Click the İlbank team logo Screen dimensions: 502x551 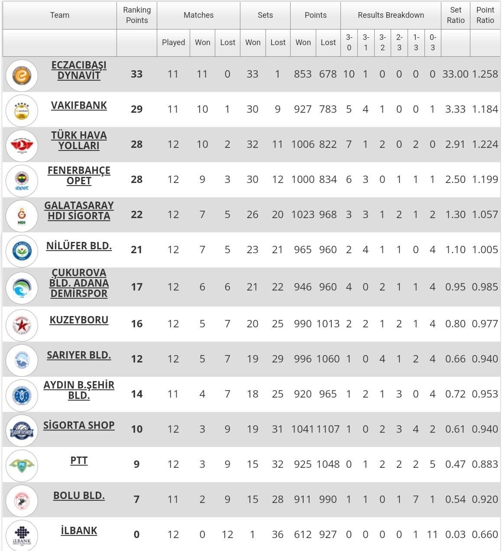coord(22,536)
